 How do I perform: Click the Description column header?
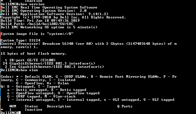click(x=59, y=106)
